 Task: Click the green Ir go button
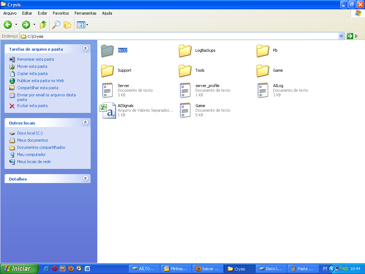[x=352, y=36]
